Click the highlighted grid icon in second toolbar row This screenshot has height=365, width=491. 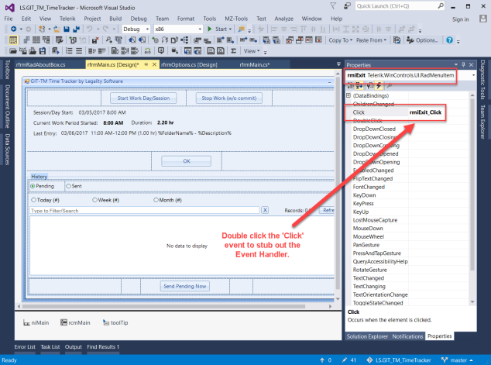13,40
